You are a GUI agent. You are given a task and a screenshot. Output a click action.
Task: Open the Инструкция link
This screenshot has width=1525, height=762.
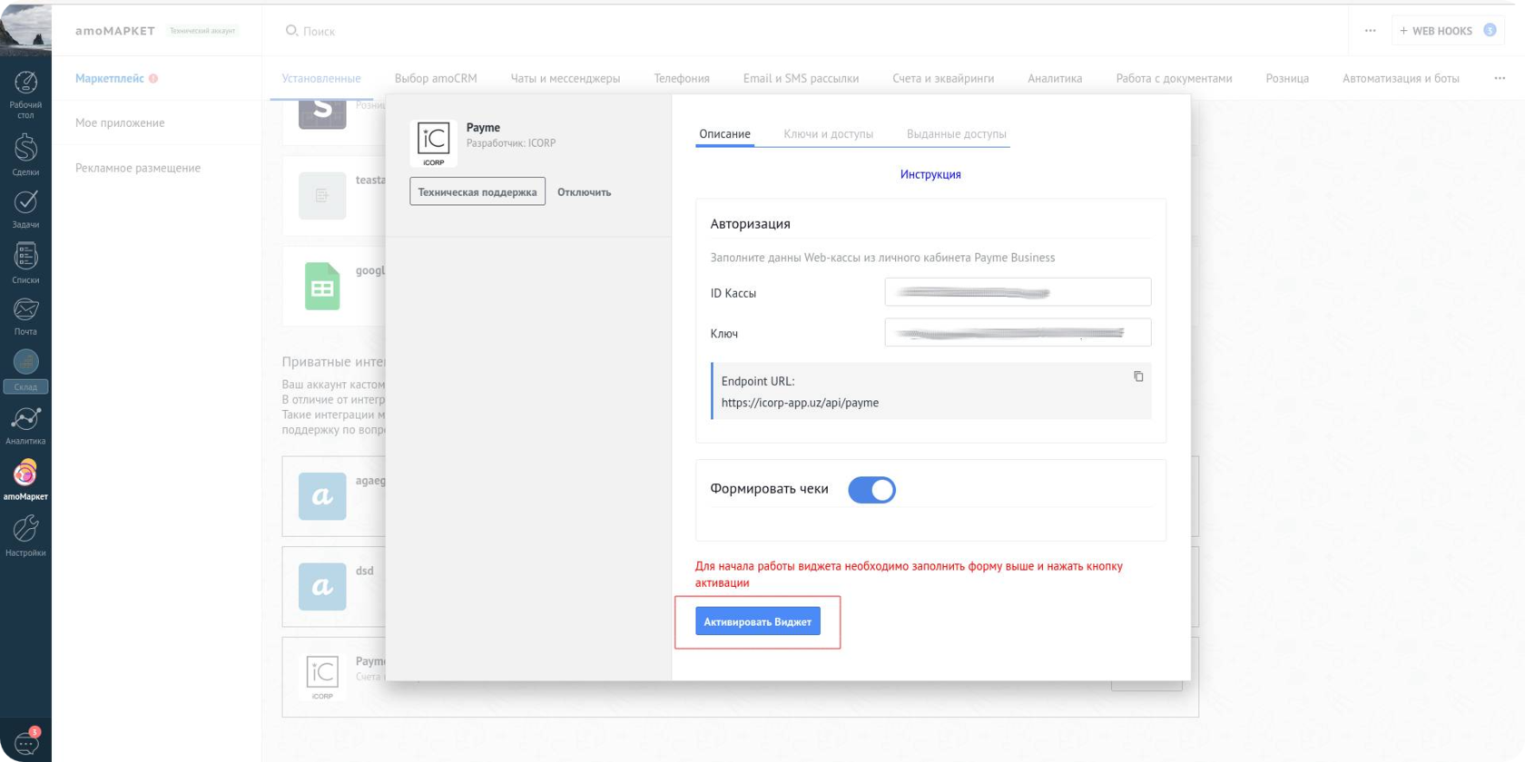click(930, 174)
